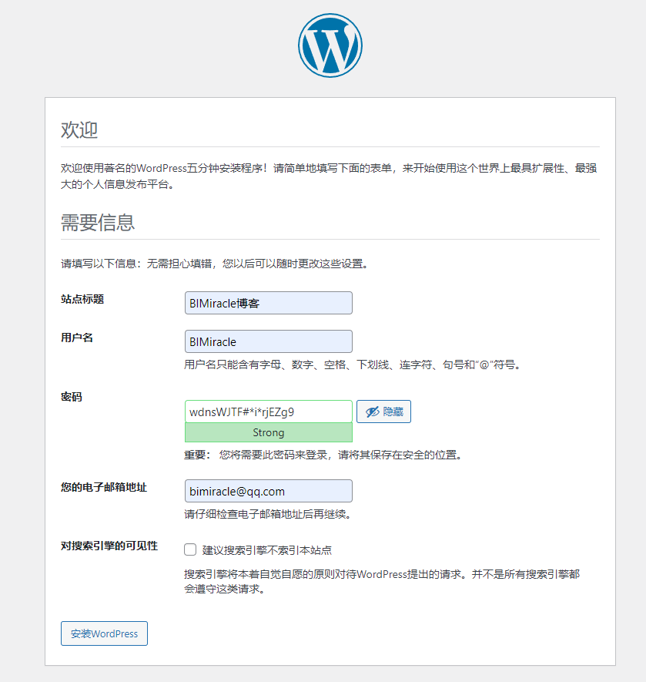The image size is (646, 682).
Task: Click the 您的电子邮箱地址 label
Action: [x=104, y=487]
